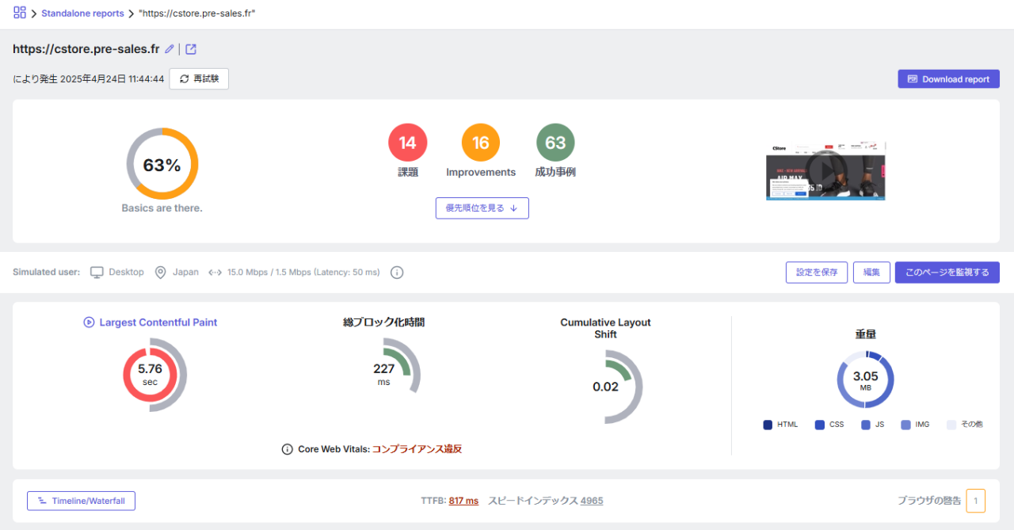Click the play icon beside Largest Contentful Paint
Image resolution: width=1014 pixels, height=530 pixels.
[x=89, y=322]
